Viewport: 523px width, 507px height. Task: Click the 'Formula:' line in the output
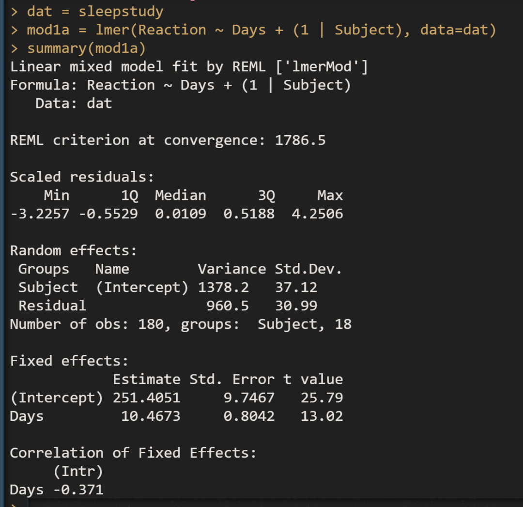pyautogui.click(x=180, y=85)
